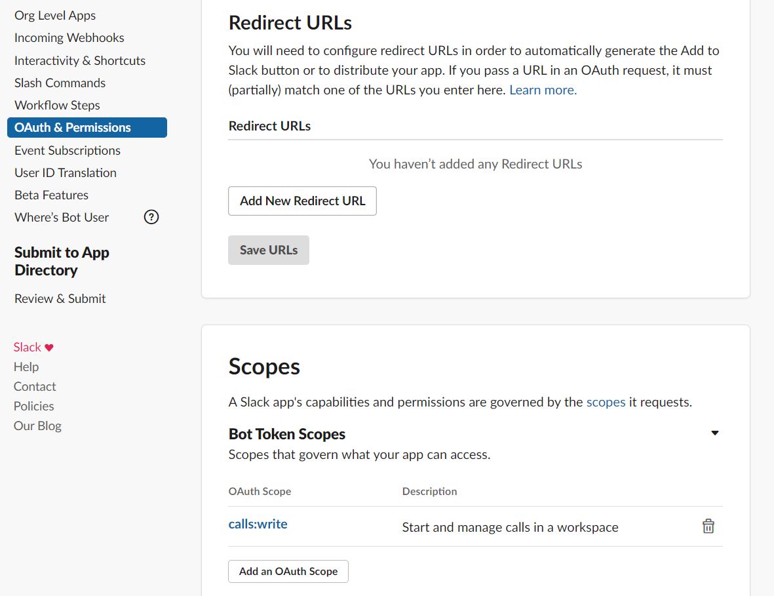The height and width of the screenshot is (596, 774).
Task: Collapse the Bot Token Scopes section arrow
Action: point(714,433)
